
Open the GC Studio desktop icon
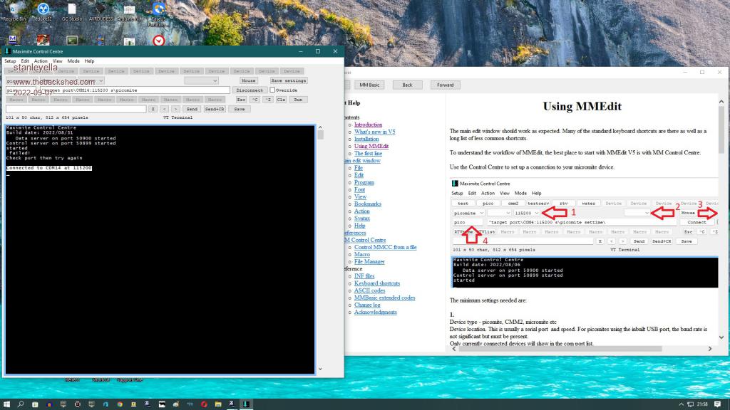71,10
